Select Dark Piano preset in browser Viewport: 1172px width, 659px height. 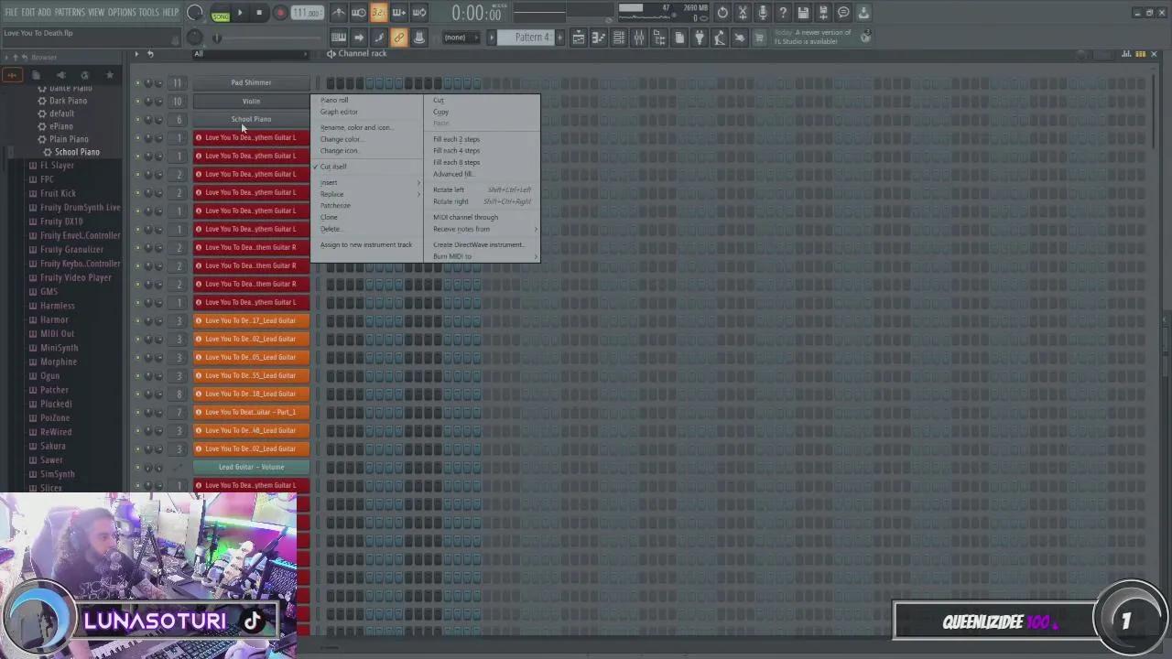coord(68,101)
